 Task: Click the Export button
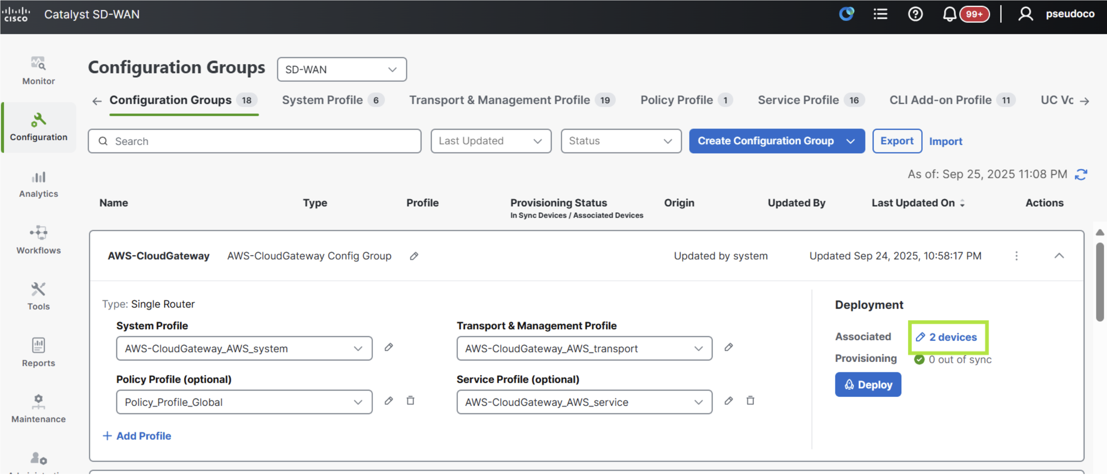[897, 141]
